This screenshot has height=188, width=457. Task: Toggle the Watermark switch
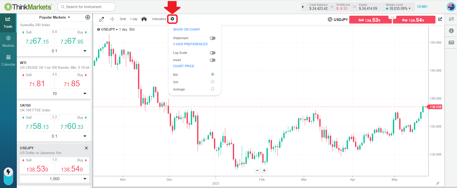click(213, 38)
